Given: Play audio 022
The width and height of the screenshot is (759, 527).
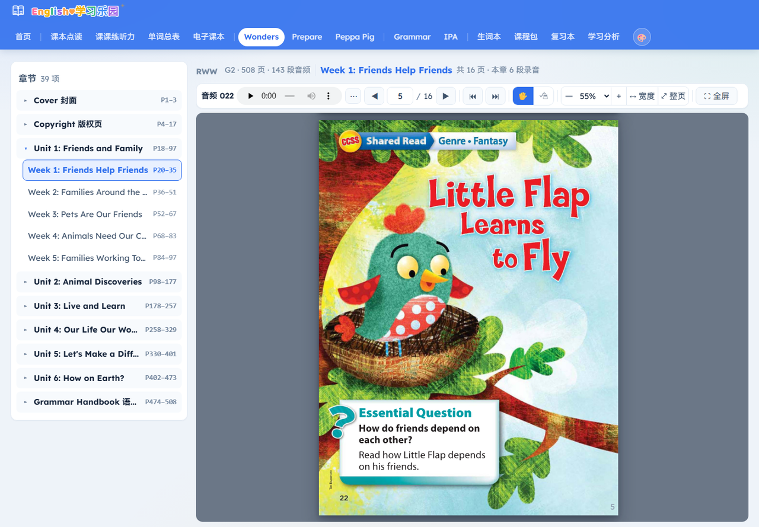Looking at the screenshot, I should (x=250, y=96).
